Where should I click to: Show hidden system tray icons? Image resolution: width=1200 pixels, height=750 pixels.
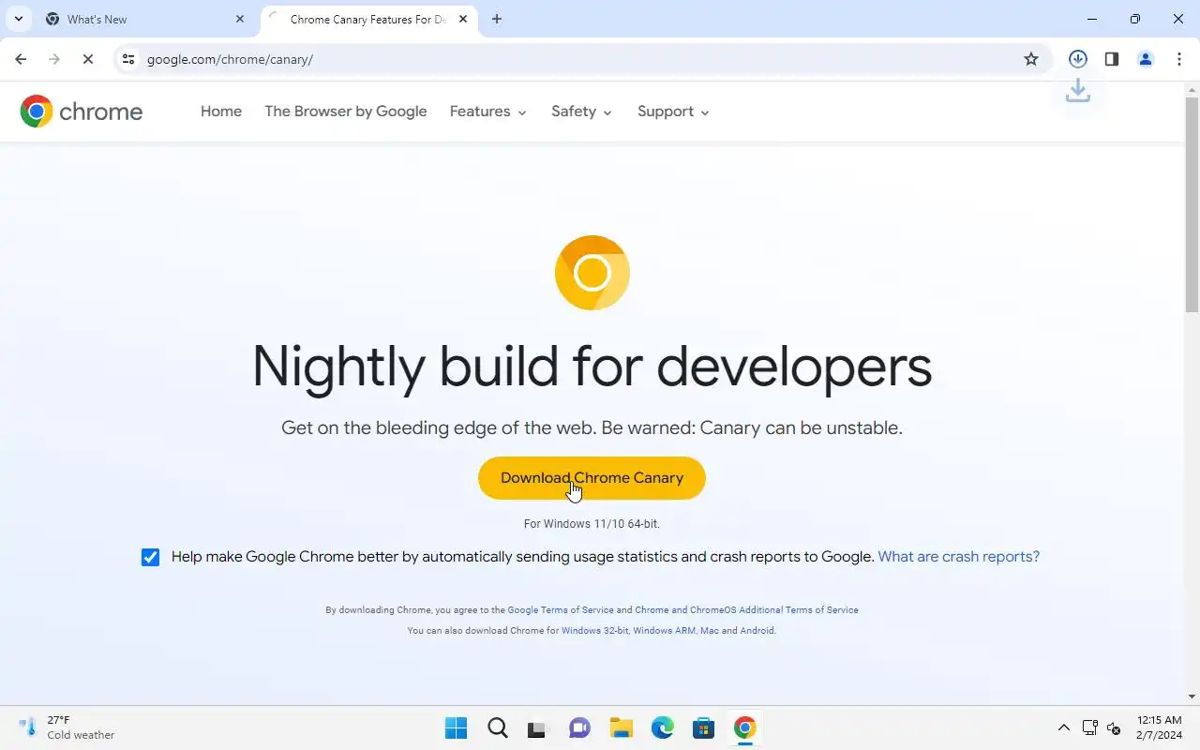pyautogui.click(x=1064, y=727)
